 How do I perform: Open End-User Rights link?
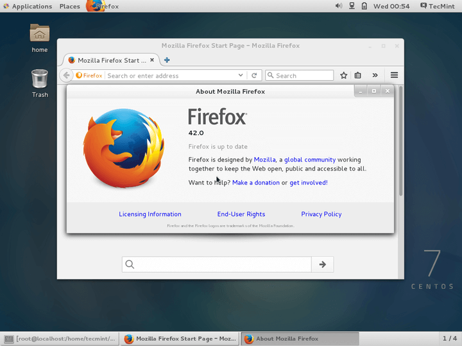click(241, 214)
